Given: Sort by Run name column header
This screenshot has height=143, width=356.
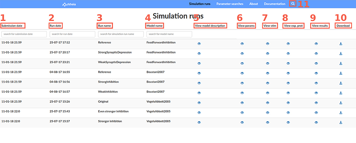Looking at the screenshot, I should (105, 26).
